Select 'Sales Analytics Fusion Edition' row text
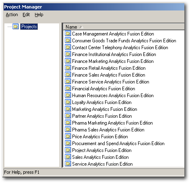190x183 pixels. (100, 157)
